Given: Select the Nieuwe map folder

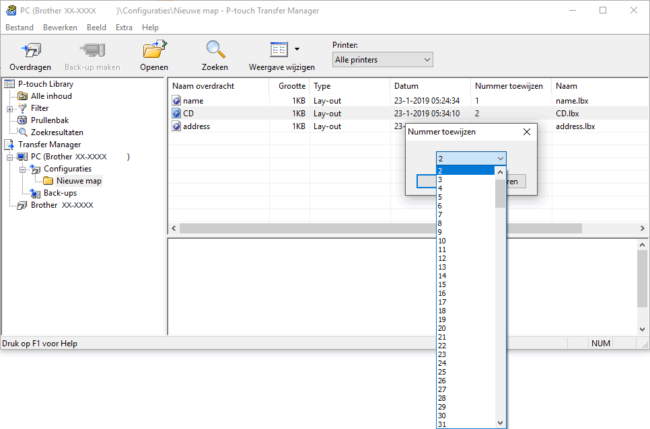Looking at the screenshot, I should click(79, 181).
